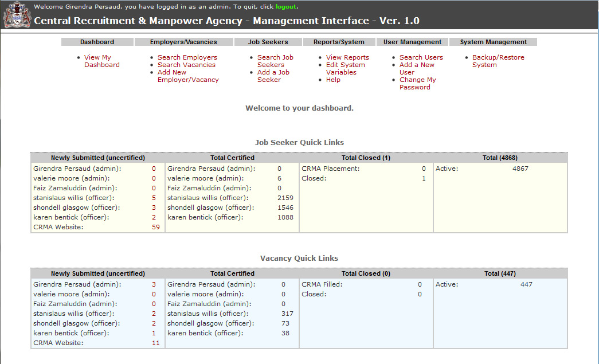This screenshot has height=364, width=599.
Task: Open Change My Password link
Action: point(417,84)
